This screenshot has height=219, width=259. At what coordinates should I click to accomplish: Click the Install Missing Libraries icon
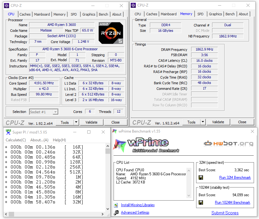(116, 205)
